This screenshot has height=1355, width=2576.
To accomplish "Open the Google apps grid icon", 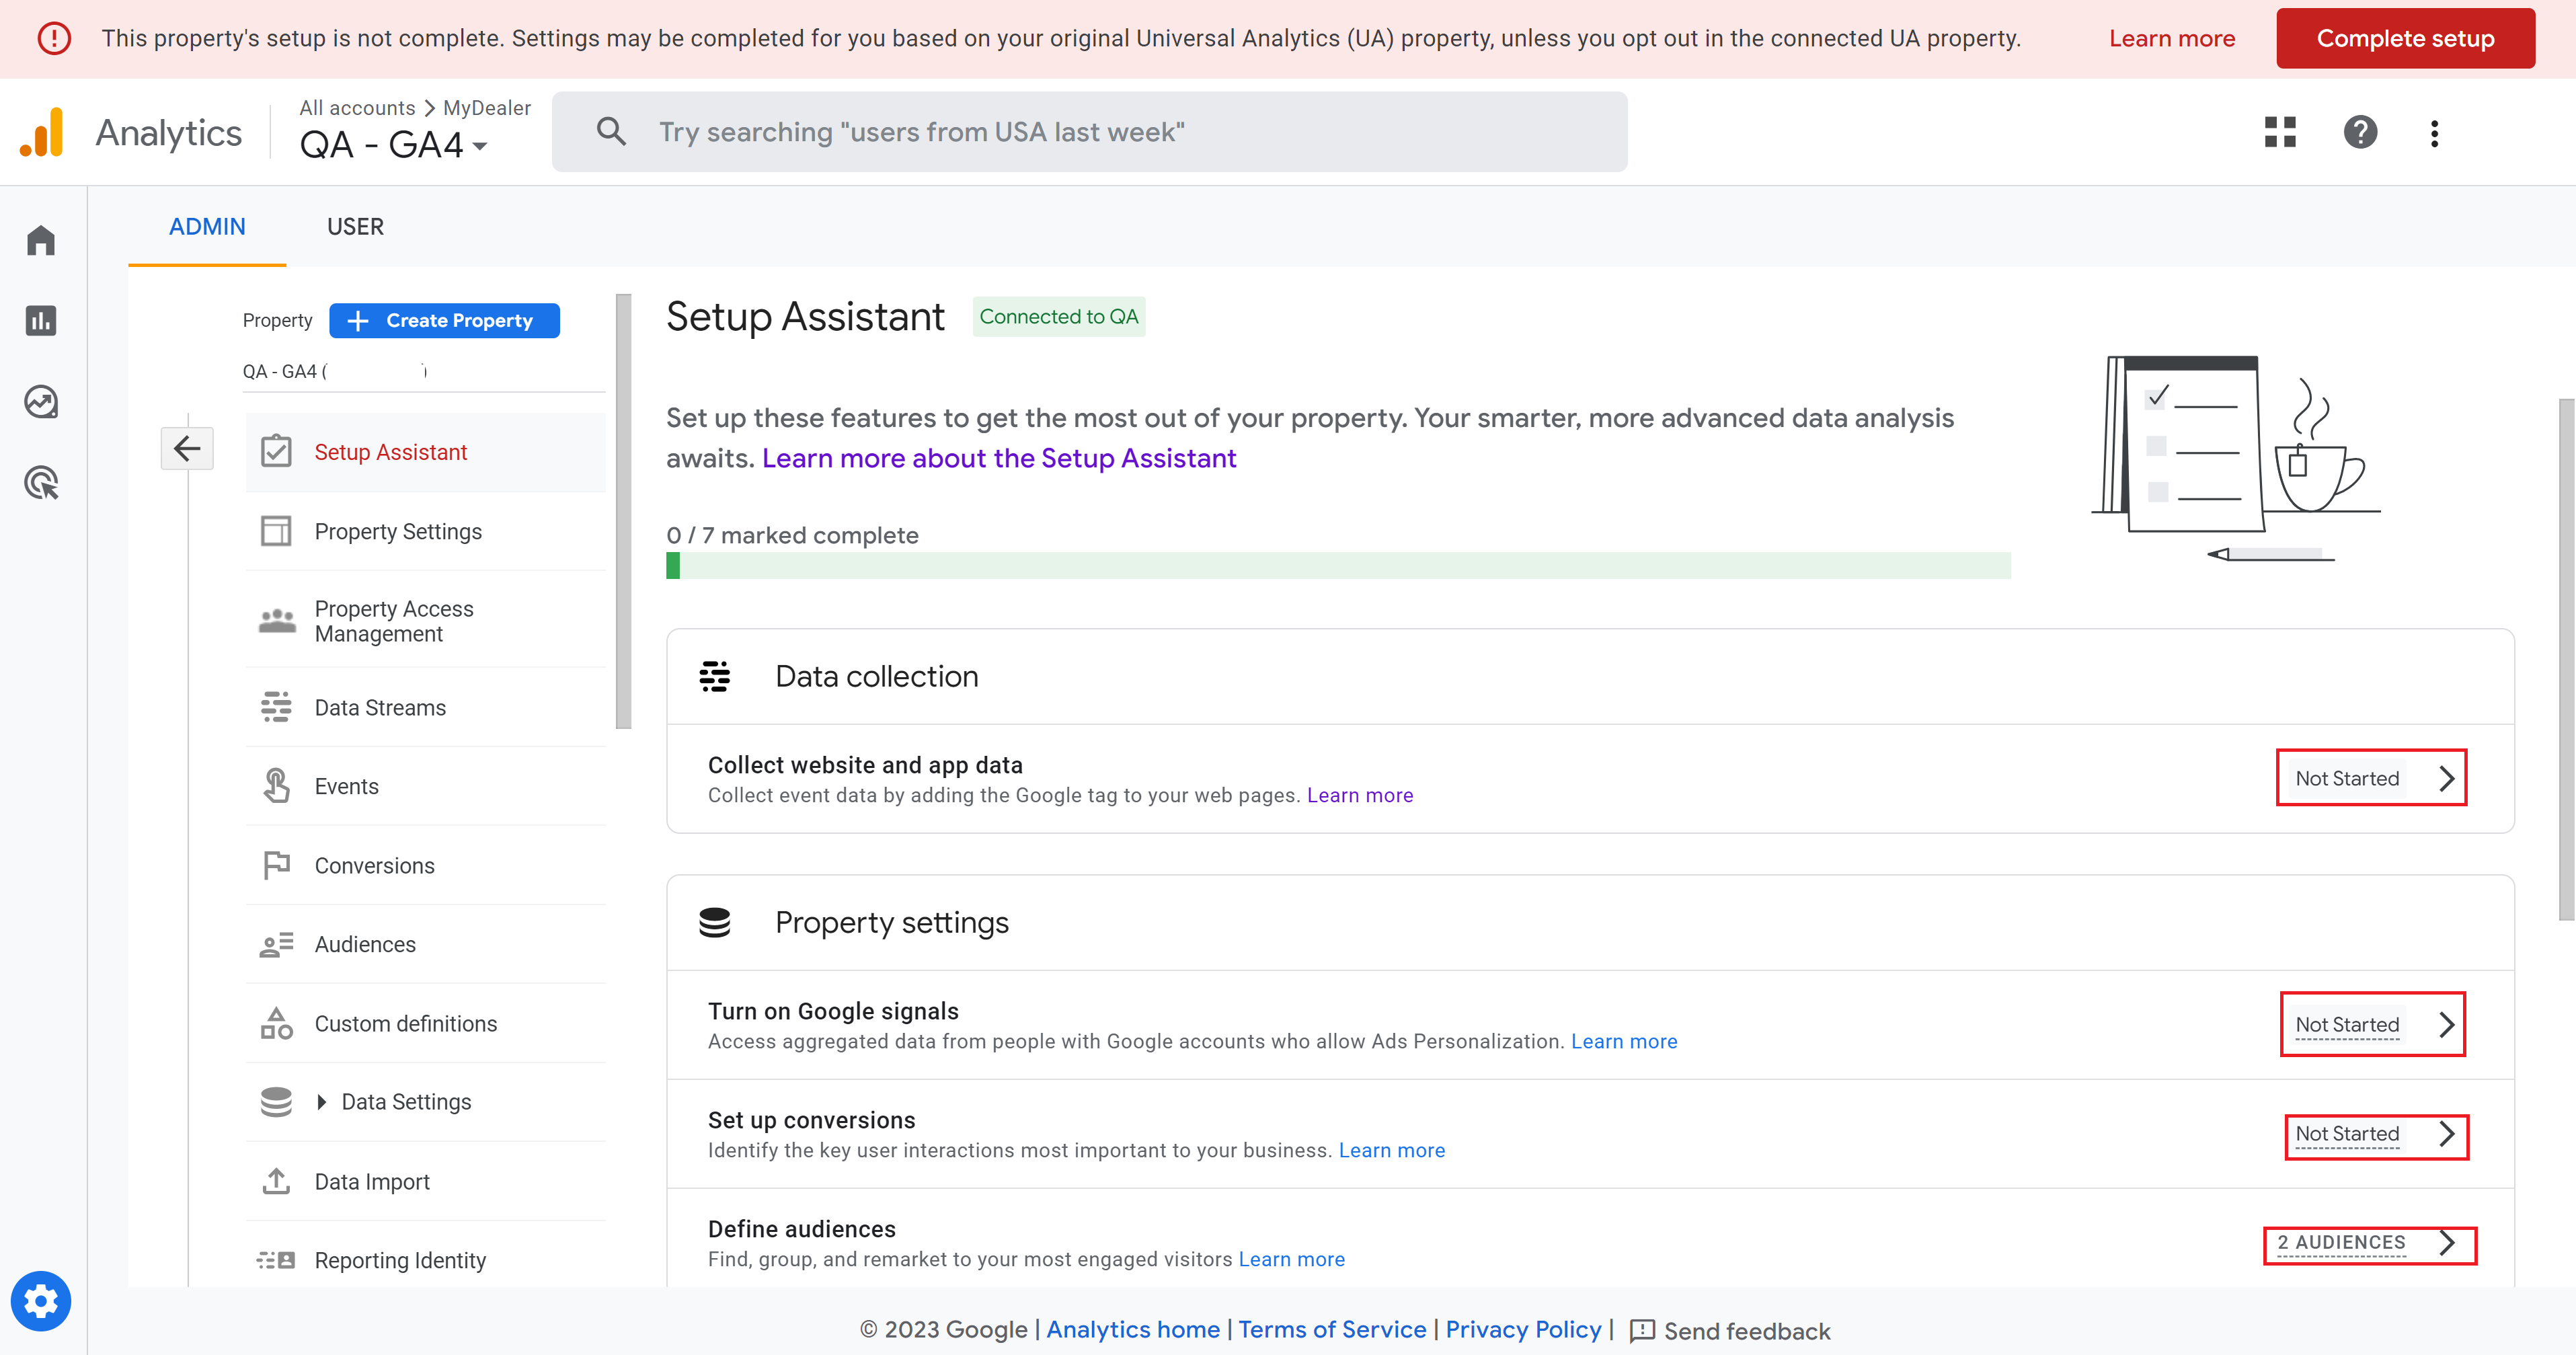I will click(x=2280, y=132).
